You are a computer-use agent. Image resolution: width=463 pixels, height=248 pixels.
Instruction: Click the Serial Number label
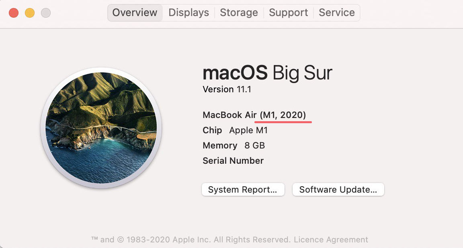[x=233, y=161]
